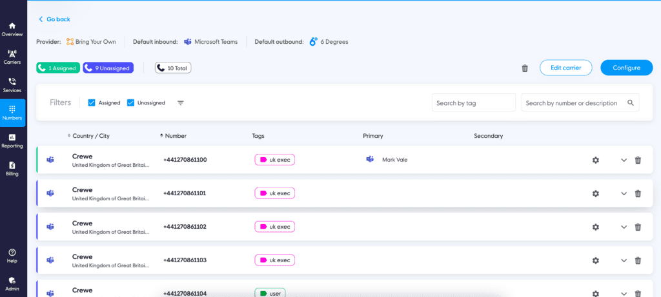
Task: Open the Carriers section in sidebar
Action: 12,57
